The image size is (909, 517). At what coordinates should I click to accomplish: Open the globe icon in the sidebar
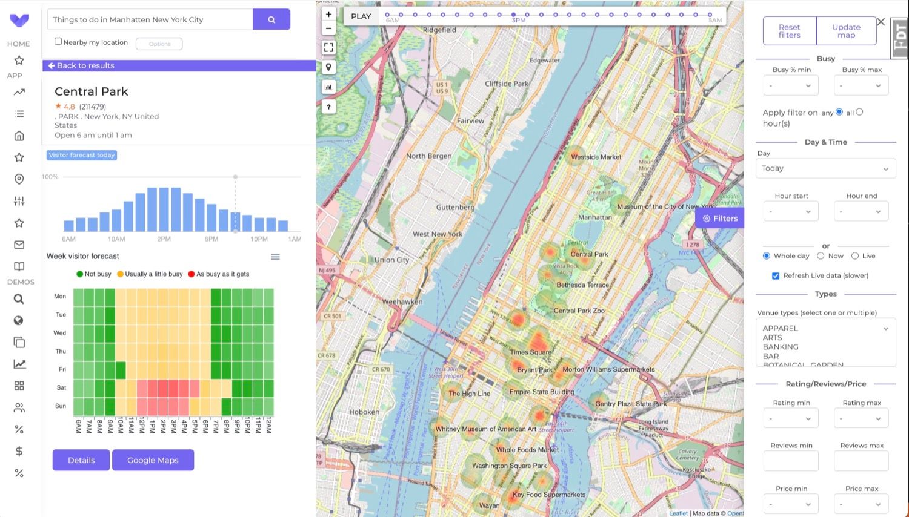point(19,320)
